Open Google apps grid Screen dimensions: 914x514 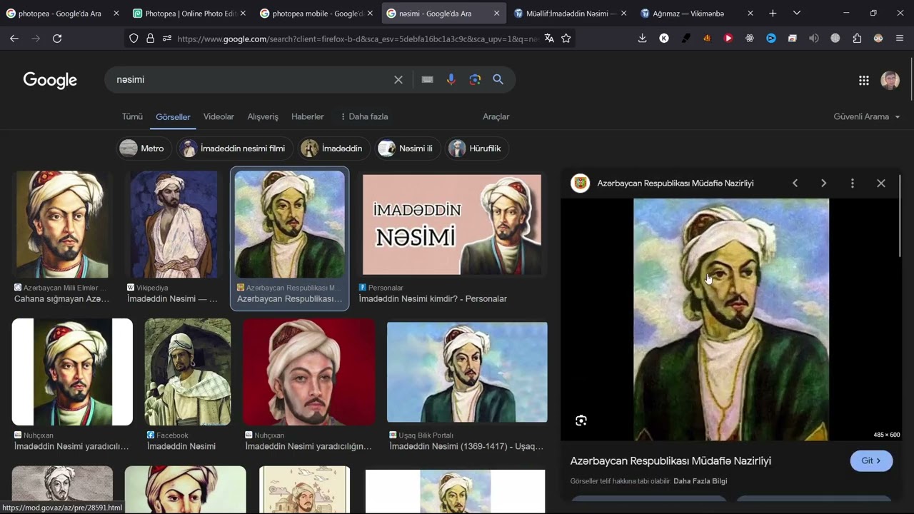pos(863,81)
